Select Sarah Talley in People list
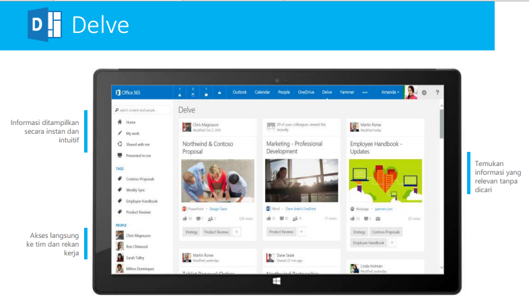The height and width of the screenshot is (297, 529). pyautogui.click(x=130, y=257)
